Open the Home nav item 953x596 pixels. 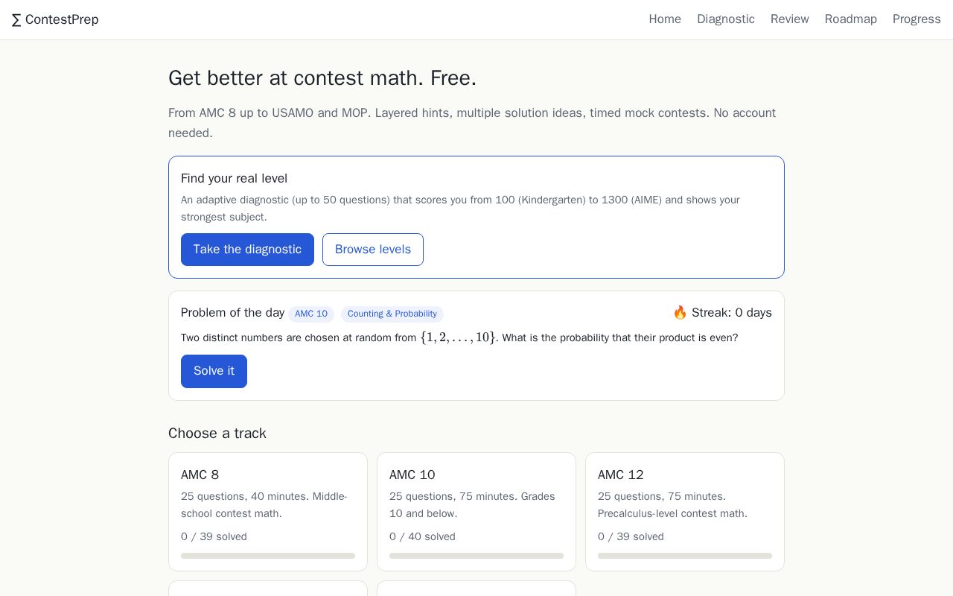tap(665, 19)
